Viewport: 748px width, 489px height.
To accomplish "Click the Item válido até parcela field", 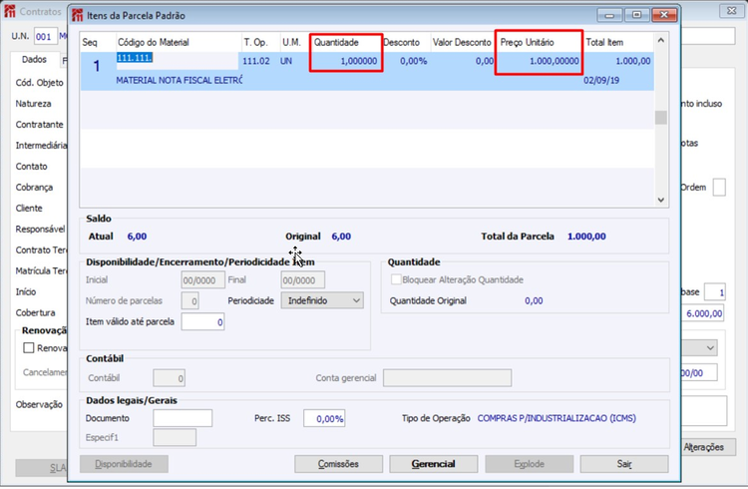I will 202,322.
